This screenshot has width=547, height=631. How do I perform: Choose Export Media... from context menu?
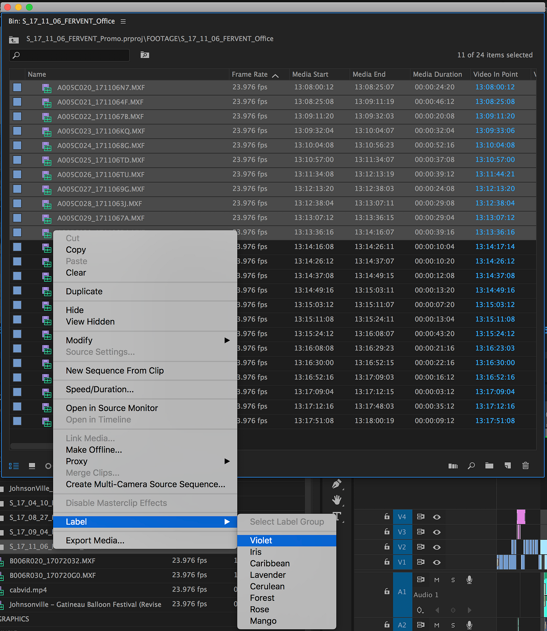[x=145, y=541]
